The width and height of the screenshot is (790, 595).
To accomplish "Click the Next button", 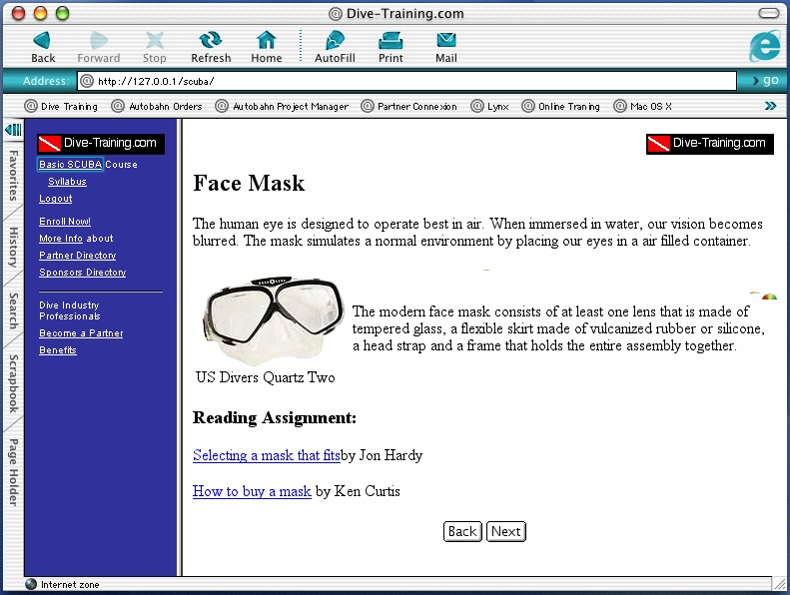I will (506, 531).
